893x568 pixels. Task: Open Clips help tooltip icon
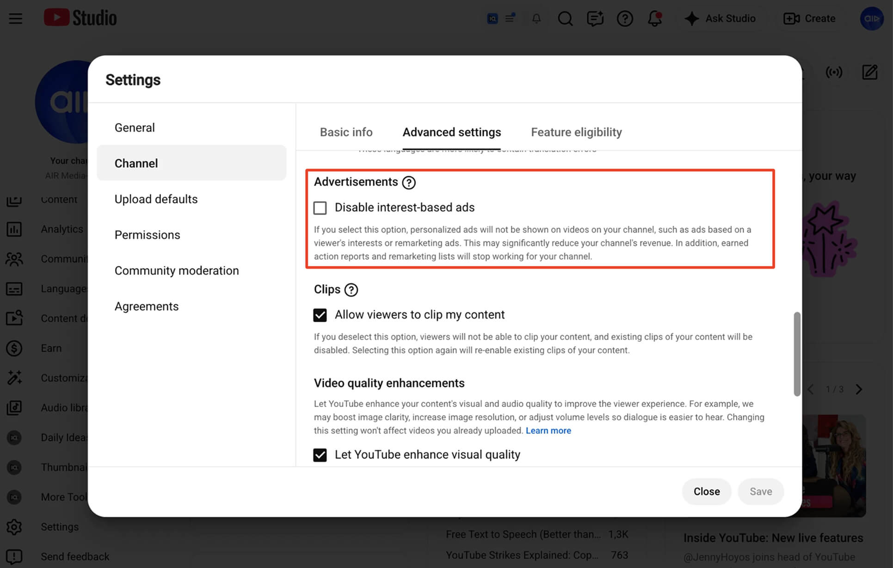click(351, 290)
